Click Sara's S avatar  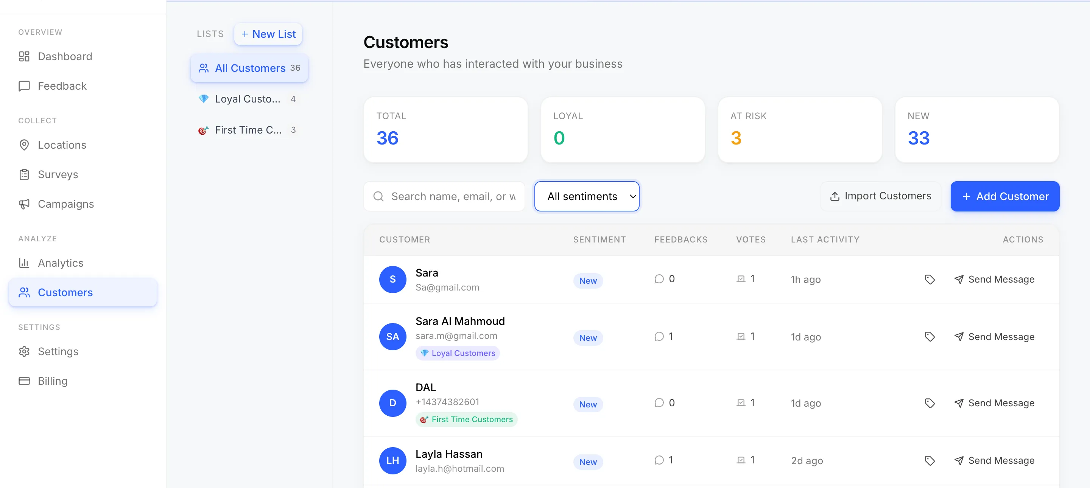(x=393, y=280)
